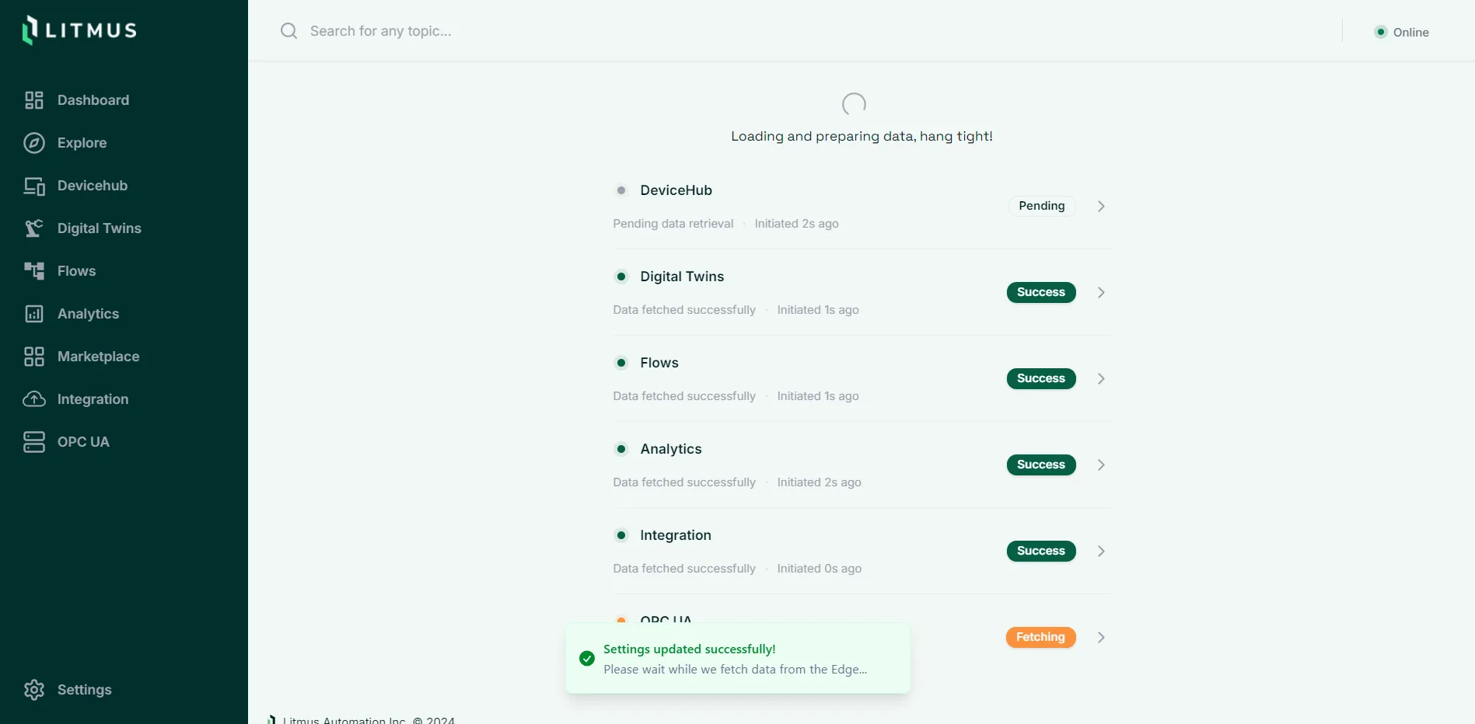
Task: Click the grey status dot beside DeviceHub
Action: [621, 190]
